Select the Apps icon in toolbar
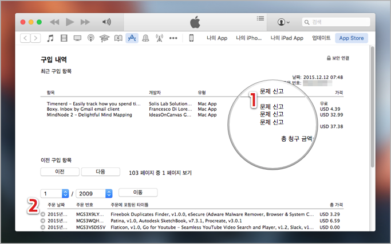The image size is (391, 244). (132, 38)
